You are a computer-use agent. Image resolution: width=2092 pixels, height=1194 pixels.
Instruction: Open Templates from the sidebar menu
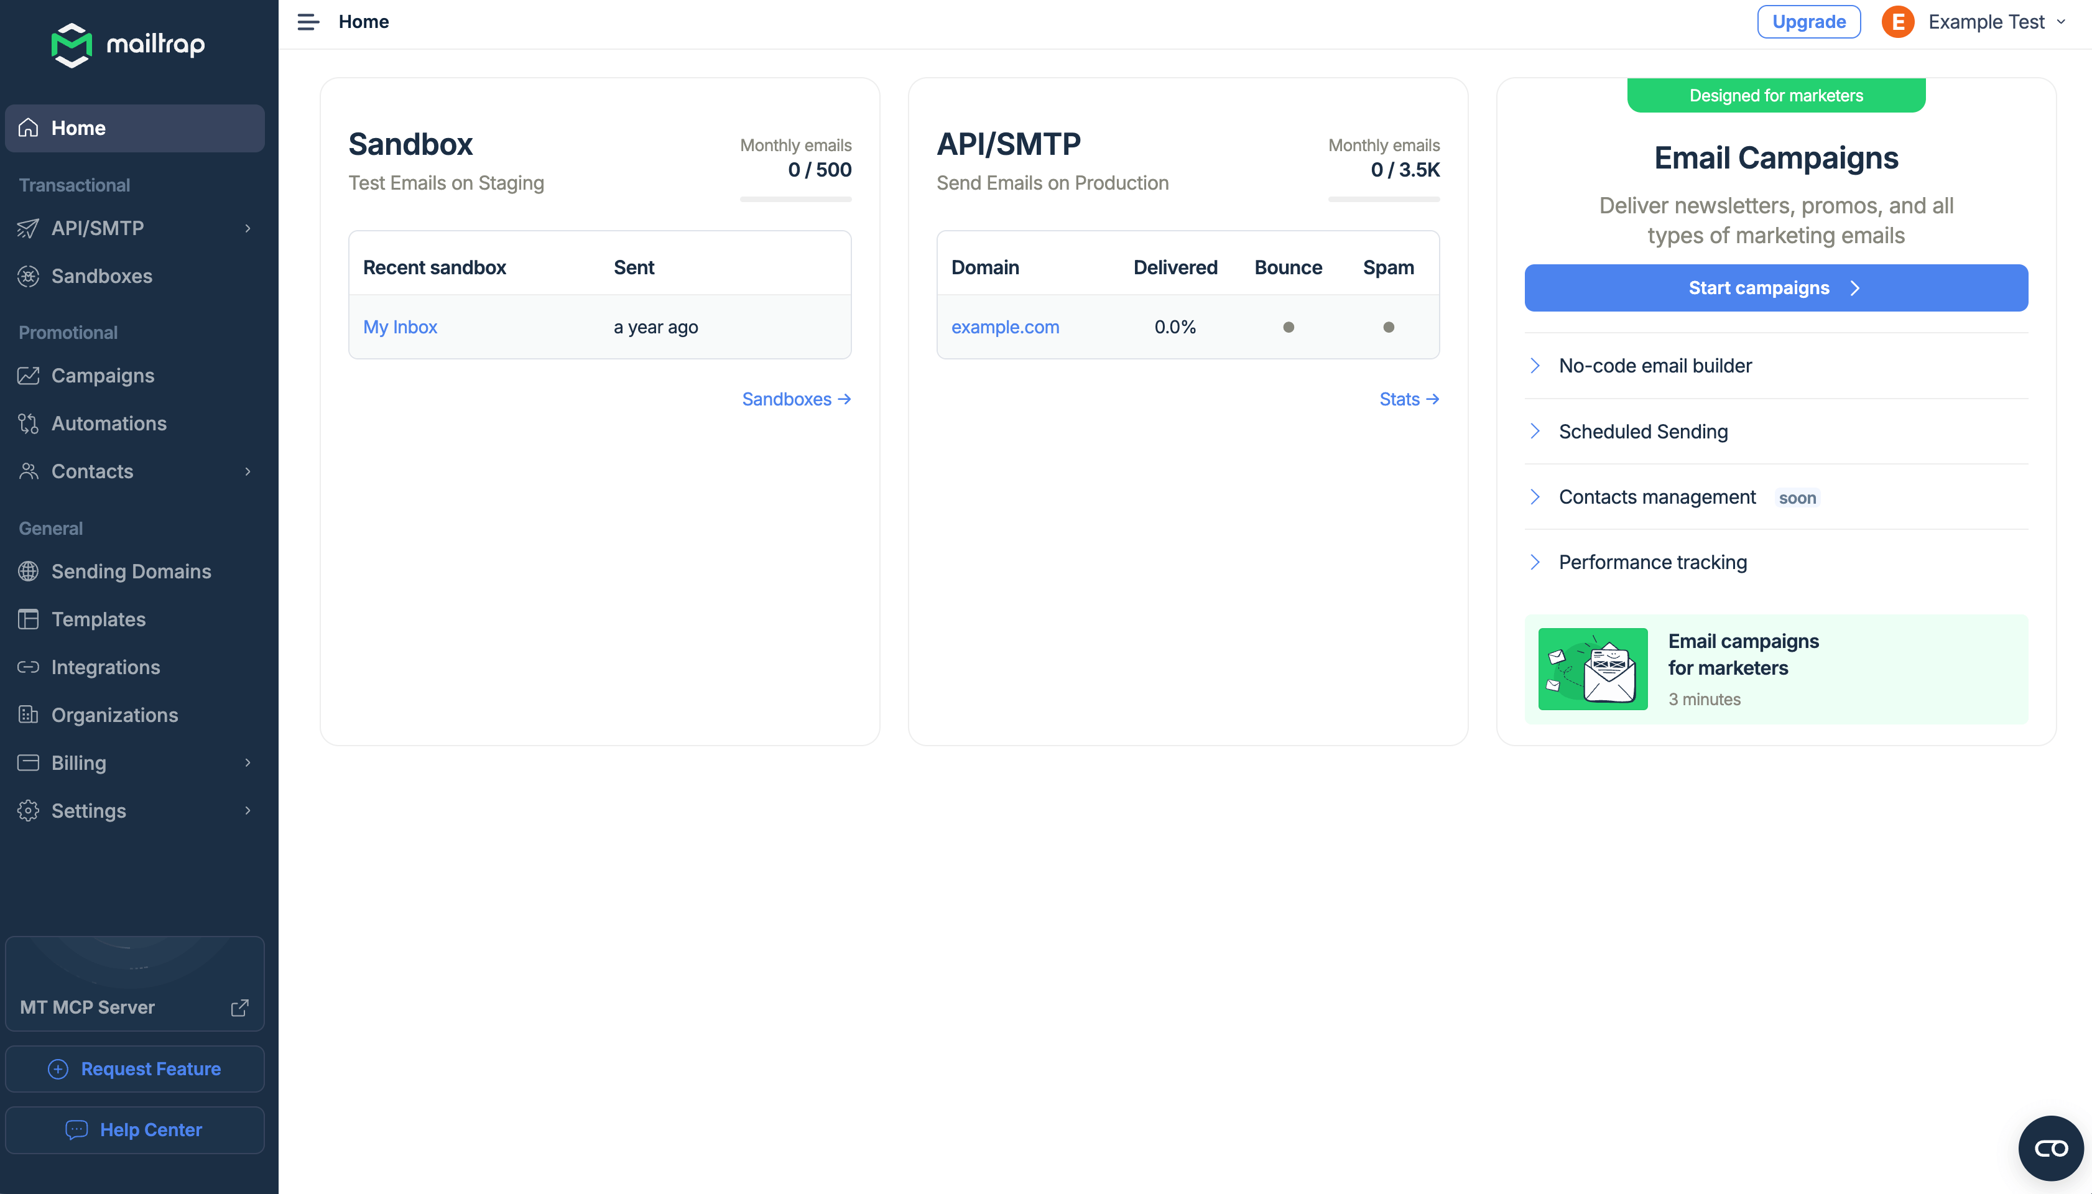[x=134, y=619]
